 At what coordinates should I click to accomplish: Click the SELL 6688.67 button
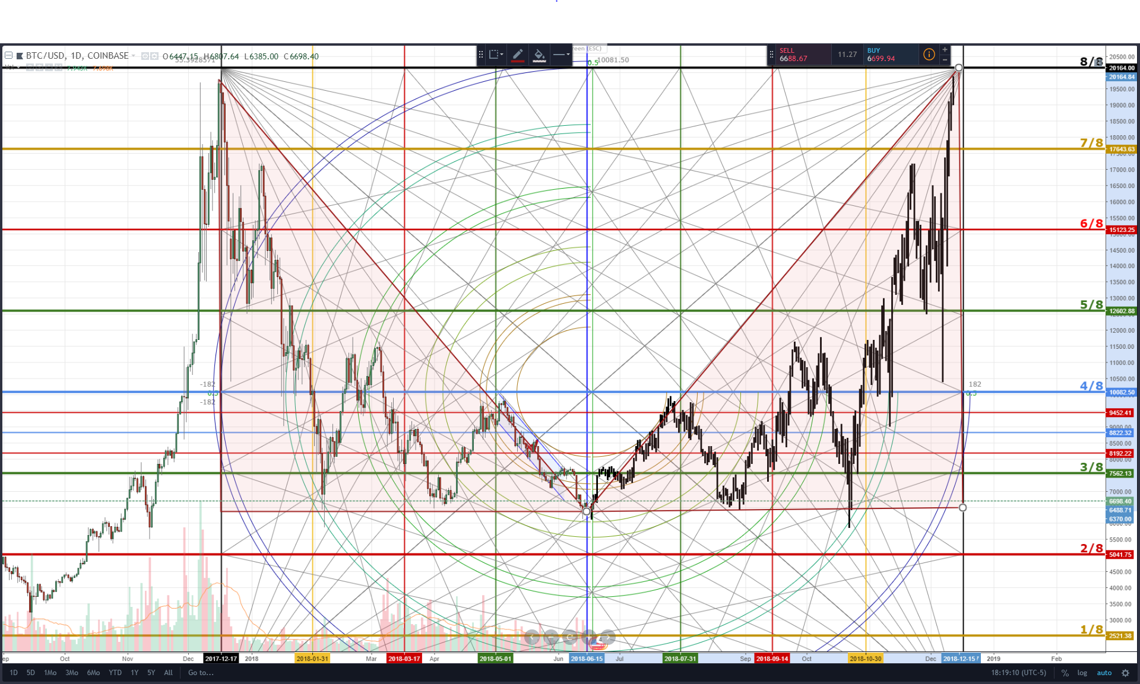[803, 55]
